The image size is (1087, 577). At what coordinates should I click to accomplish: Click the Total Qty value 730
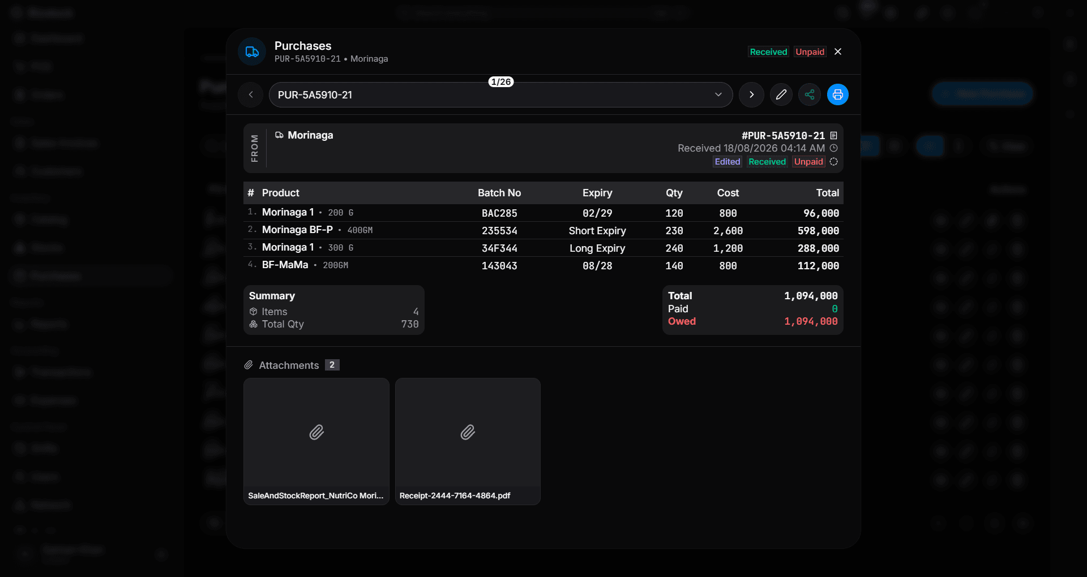tap(410, 324)
